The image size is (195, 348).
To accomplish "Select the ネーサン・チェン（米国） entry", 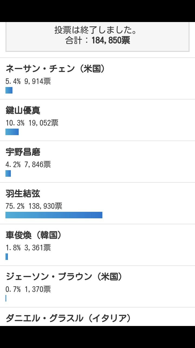I will [55, 69].
